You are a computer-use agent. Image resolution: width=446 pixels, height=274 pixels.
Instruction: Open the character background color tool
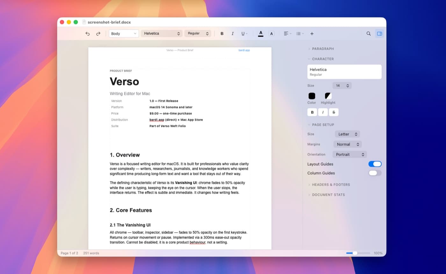click(271, 33)
